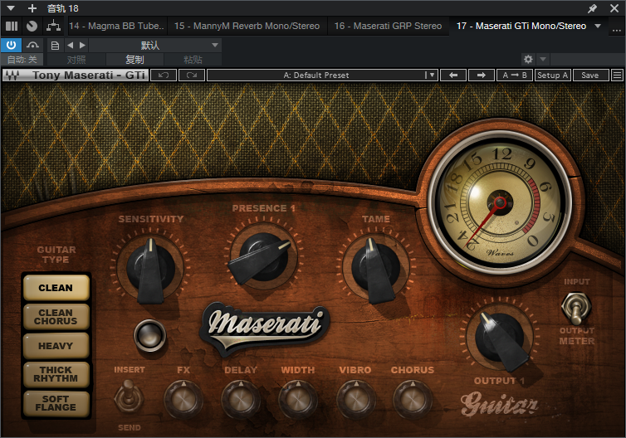Click the 自动: 关 automation button
626x438 pixels.
tap(22, 60)
